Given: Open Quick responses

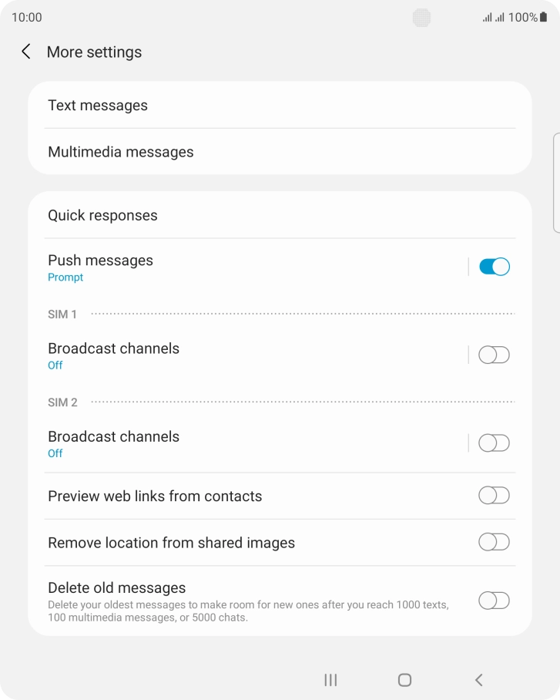Looking at the screenshot, I should (102, 215).
